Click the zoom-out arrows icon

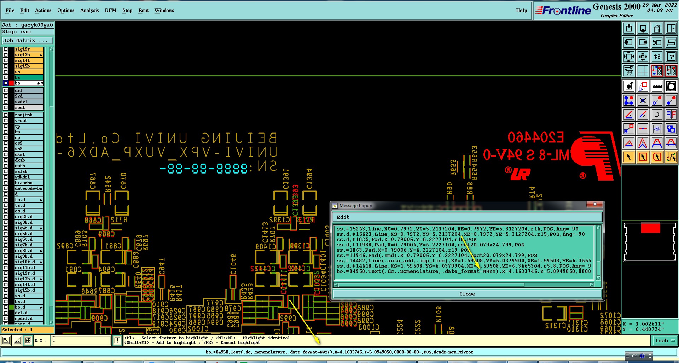(x=643, y=57)
